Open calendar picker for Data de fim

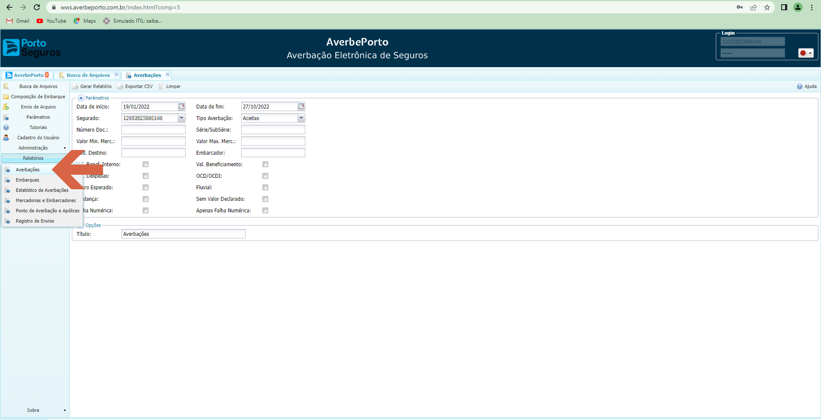coord(301,106)
